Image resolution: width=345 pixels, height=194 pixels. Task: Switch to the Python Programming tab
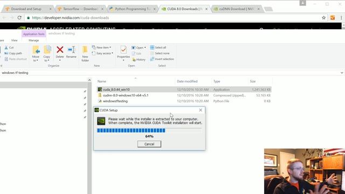coord(133,9)
